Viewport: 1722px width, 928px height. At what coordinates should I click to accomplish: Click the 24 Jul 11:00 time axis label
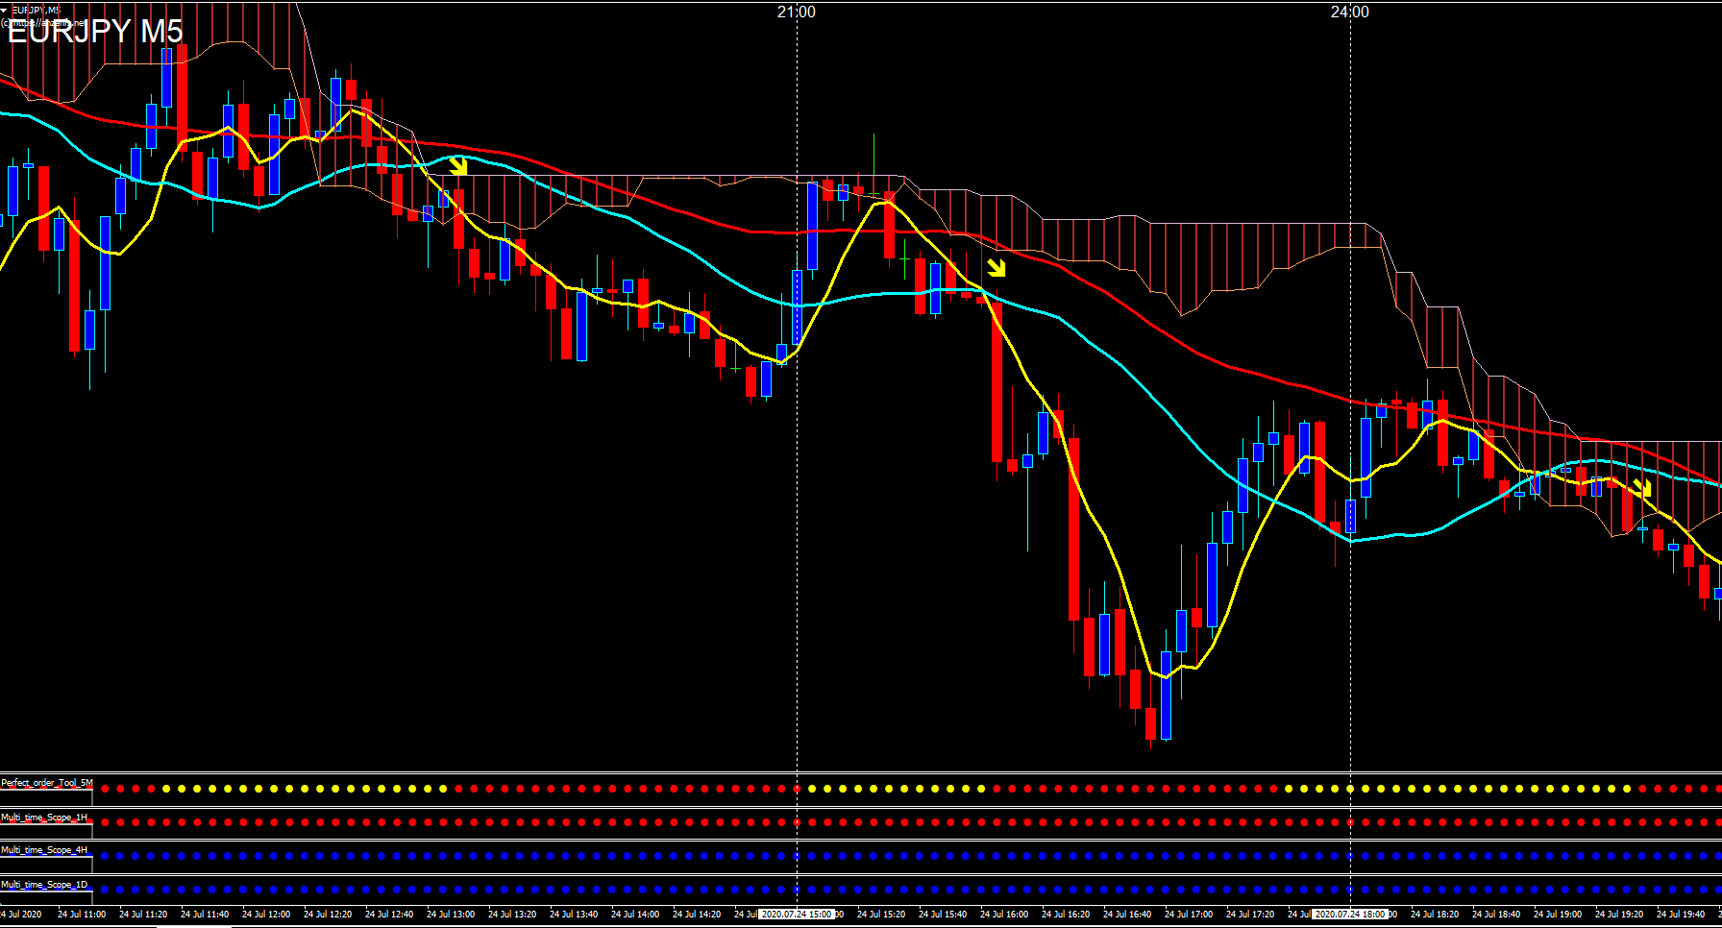[x=82, y=915]
